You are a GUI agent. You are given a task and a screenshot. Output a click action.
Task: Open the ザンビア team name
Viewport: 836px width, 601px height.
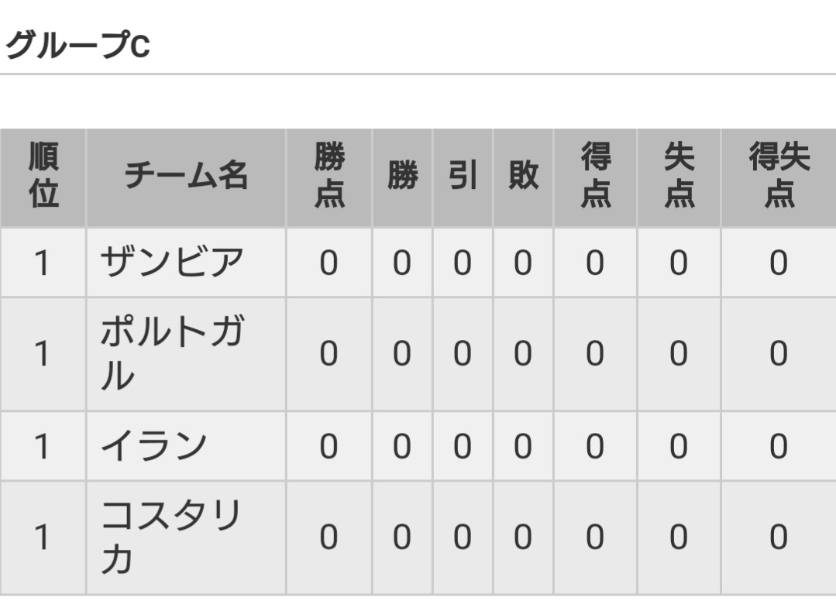click(172, 263)
